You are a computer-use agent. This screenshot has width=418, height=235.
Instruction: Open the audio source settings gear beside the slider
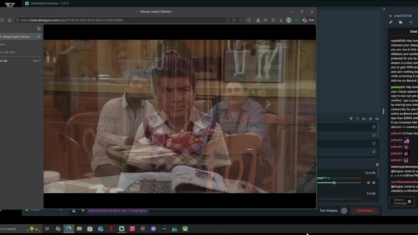(x=374, y=183)
